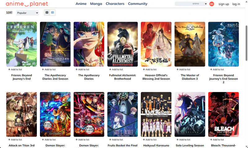Expand the search category arrow next to anime
The height and width of the screenshot is (148, 248).
click(206, 4)
